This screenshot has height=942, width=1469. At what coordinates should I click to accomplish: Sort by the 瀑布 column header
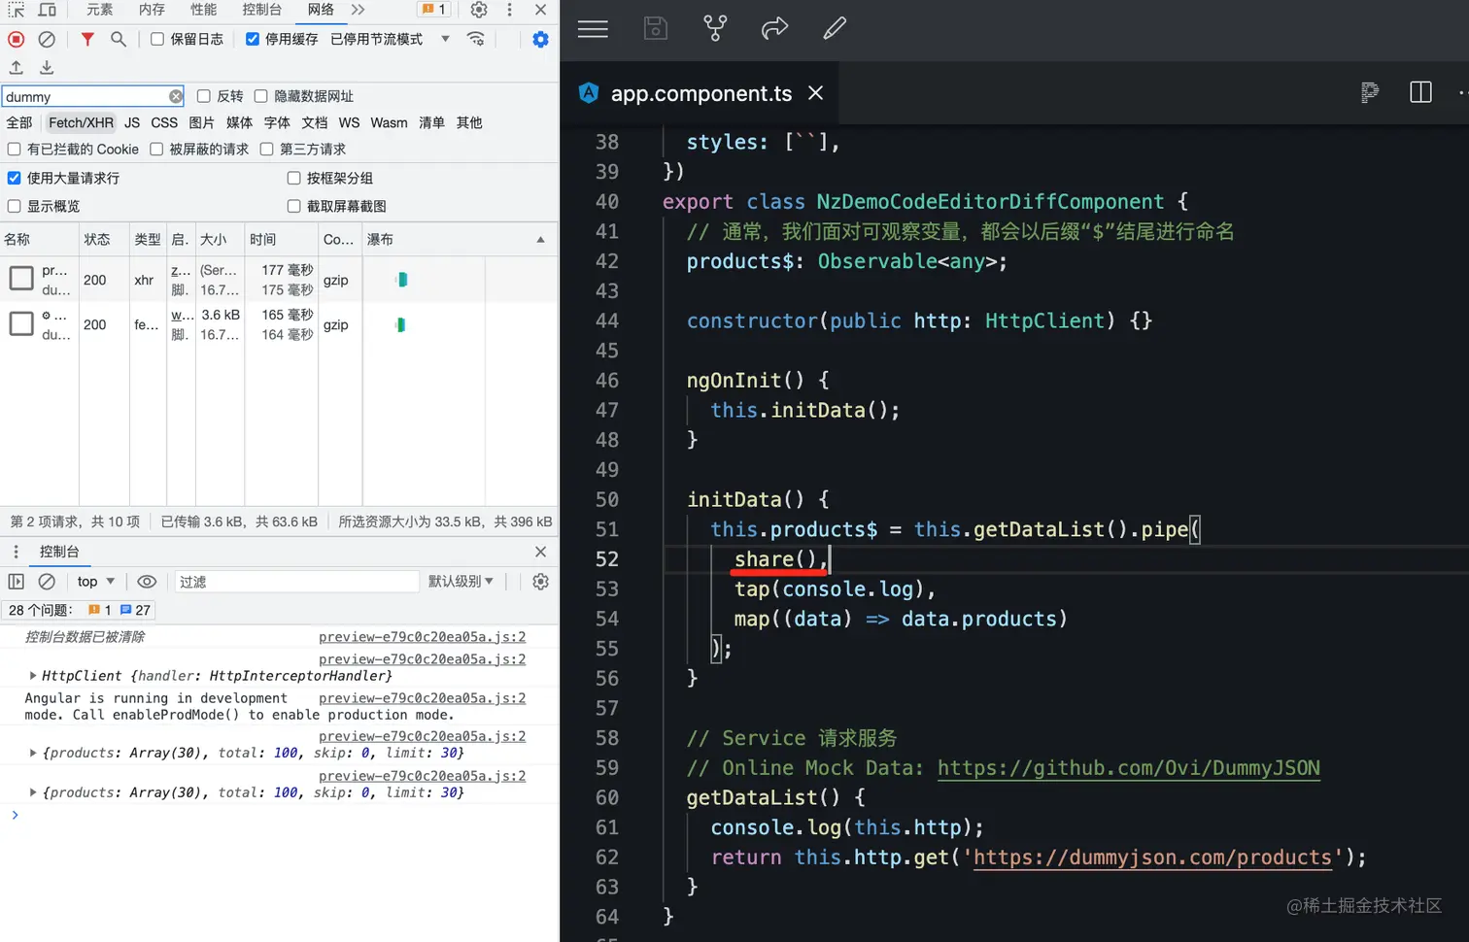(x=460, y=240)
